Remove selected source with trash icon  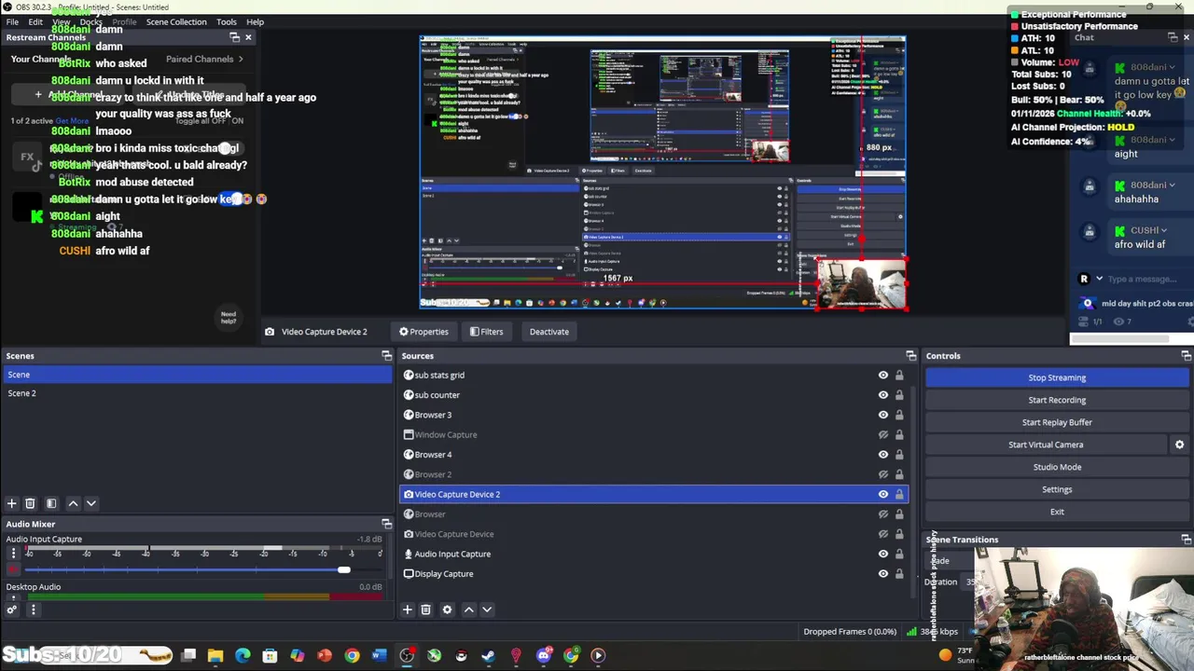point(425,609)
